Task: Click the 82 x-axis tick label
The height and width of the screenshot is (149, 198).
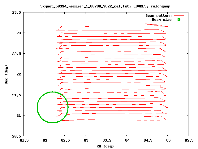Action: [x=45, y=140]
